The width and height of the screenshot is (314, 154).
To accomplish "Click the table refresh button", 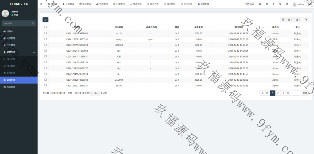I will [45, 20].
